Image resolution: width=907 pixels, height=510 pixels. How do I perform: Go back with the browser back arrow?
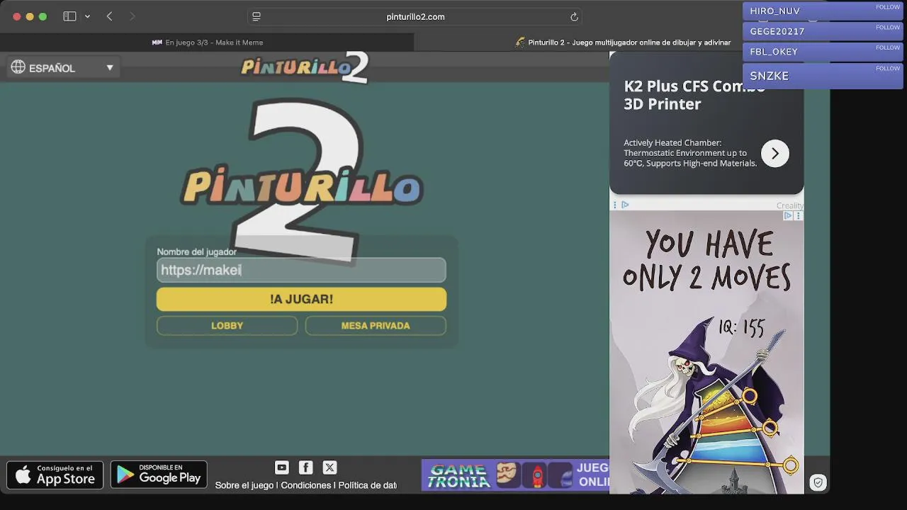click(x=109, y=16)
